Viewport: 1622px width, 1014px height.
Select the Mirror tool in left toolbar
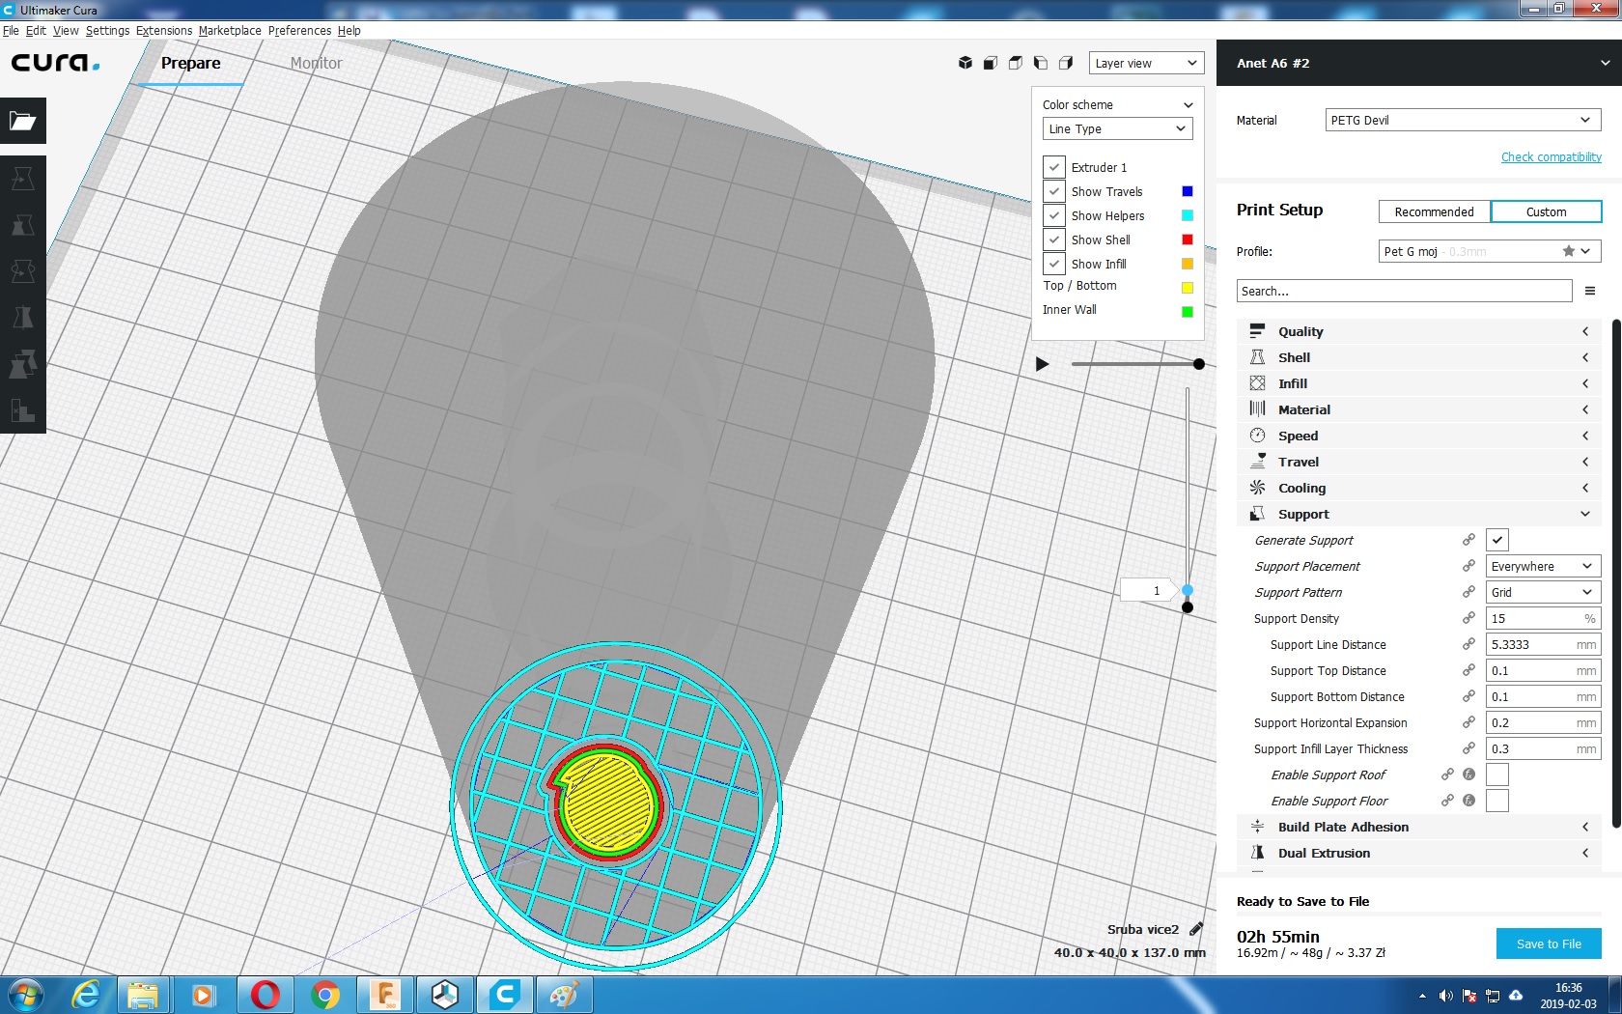(x=23, y=318)
